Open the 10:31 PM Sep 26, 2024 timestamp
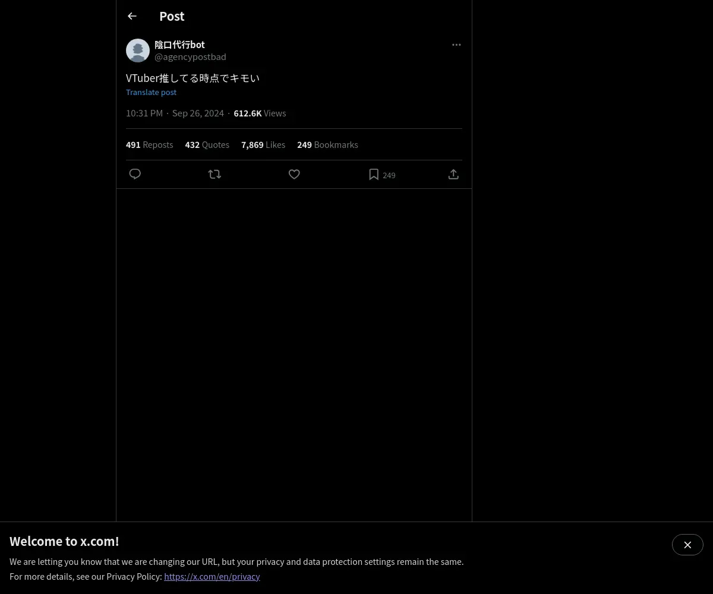713x594 pixels. pos(175,113)
